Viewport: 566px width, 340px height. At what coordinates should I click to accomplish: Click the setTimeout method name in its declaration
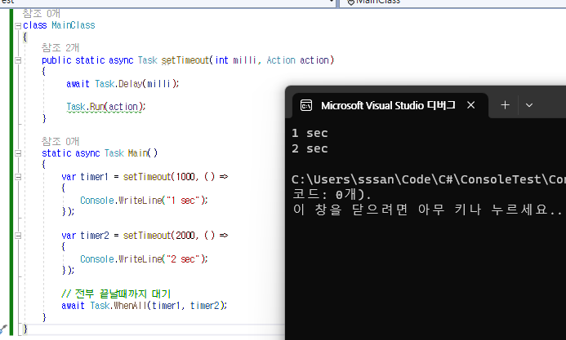tap(184, 60)
